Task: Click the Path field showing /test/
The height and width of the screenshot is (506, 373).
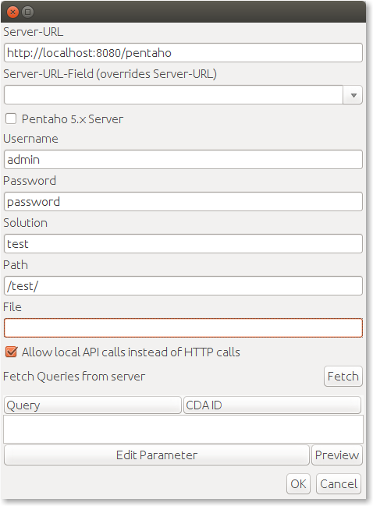Action: tap(183, 286)
